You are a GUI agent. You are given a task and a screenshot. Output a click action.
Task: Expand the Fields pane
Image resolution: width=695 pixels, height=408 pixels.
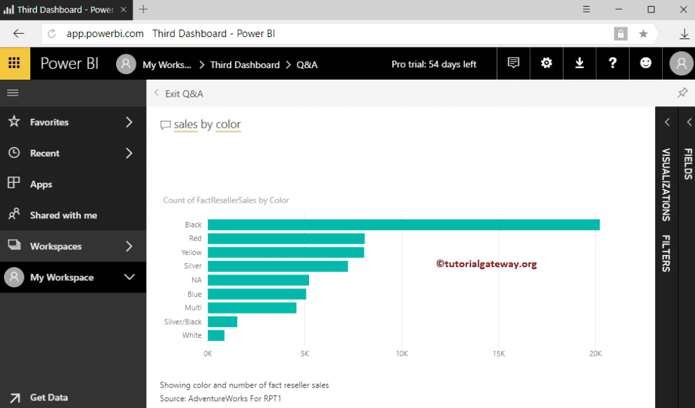coord(689,122)
